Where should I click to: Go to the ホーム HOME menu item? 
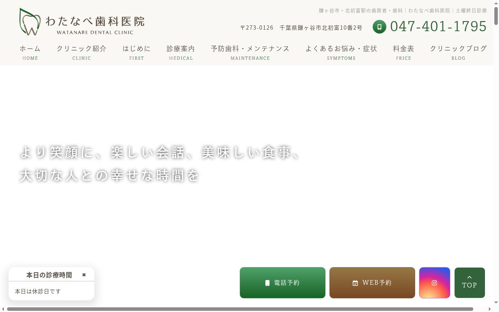click(x=30, y=53)
